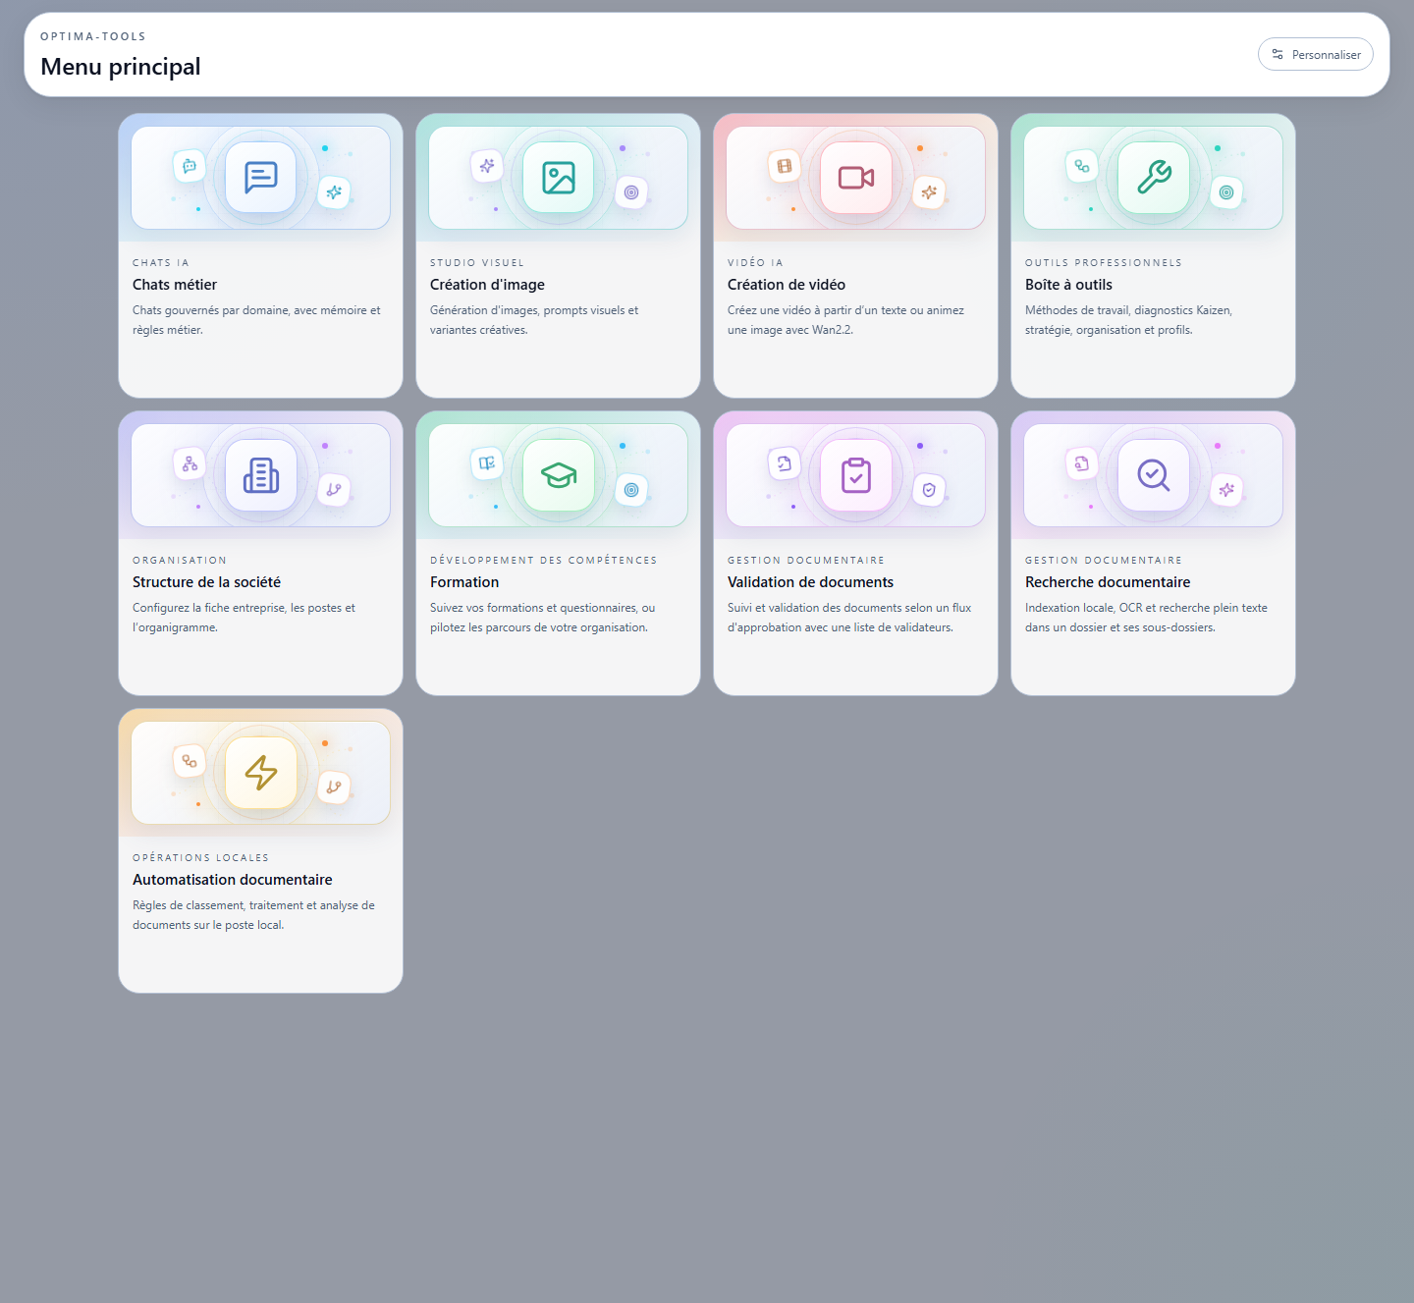Click the small target icon on Boîte à outils card

pyautogui.click(x=1226, y=192)
